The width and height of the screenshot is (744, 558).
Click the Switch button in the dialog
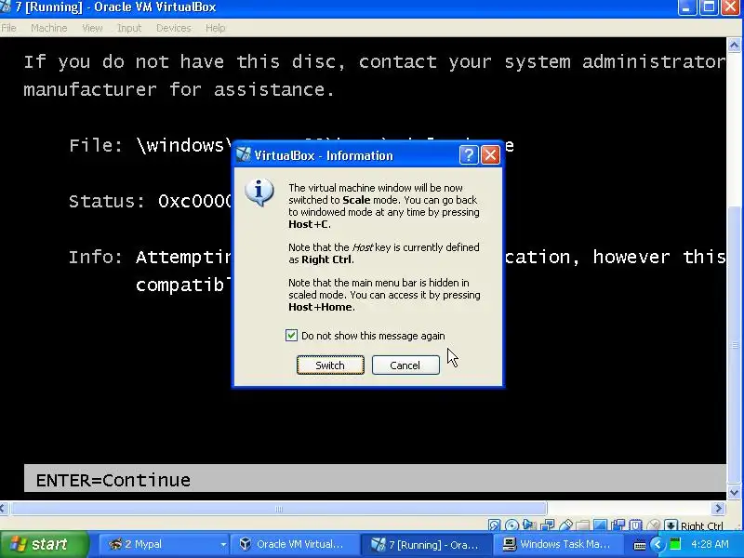point(330,365)
